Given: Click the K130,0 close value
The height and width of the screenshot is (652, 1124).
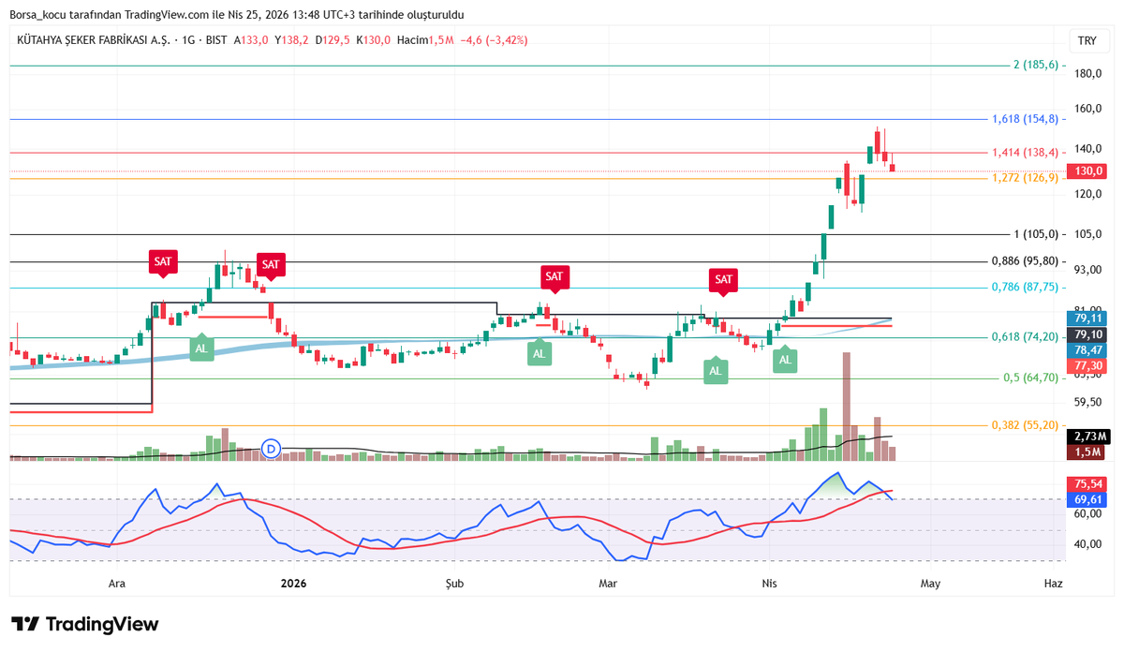Looking at the screenshot, I should click(x=375, y=40).
